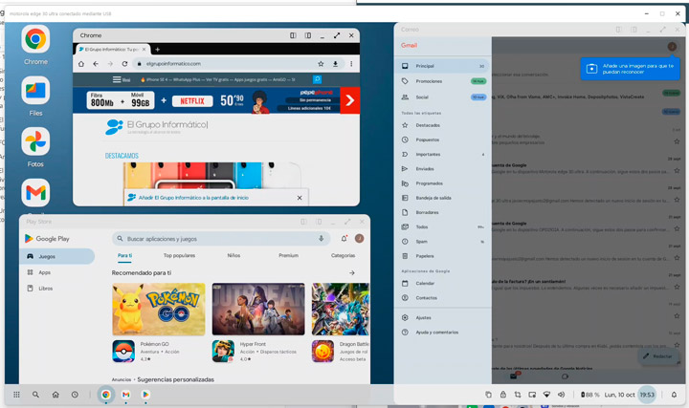
Task: Open the app drawer grid on taskbar
Action: [16, 395]
